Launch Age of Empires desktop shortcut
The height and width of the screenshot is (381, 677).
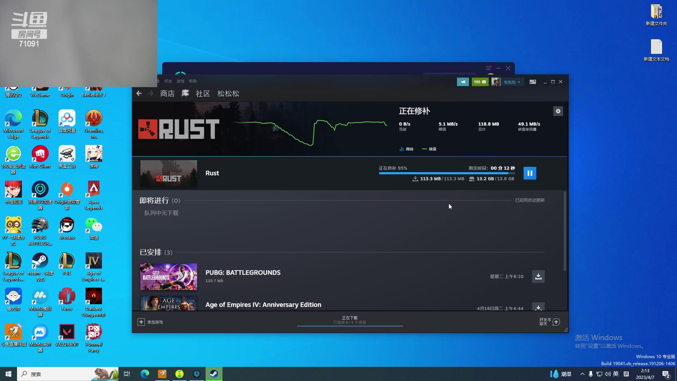93,266
